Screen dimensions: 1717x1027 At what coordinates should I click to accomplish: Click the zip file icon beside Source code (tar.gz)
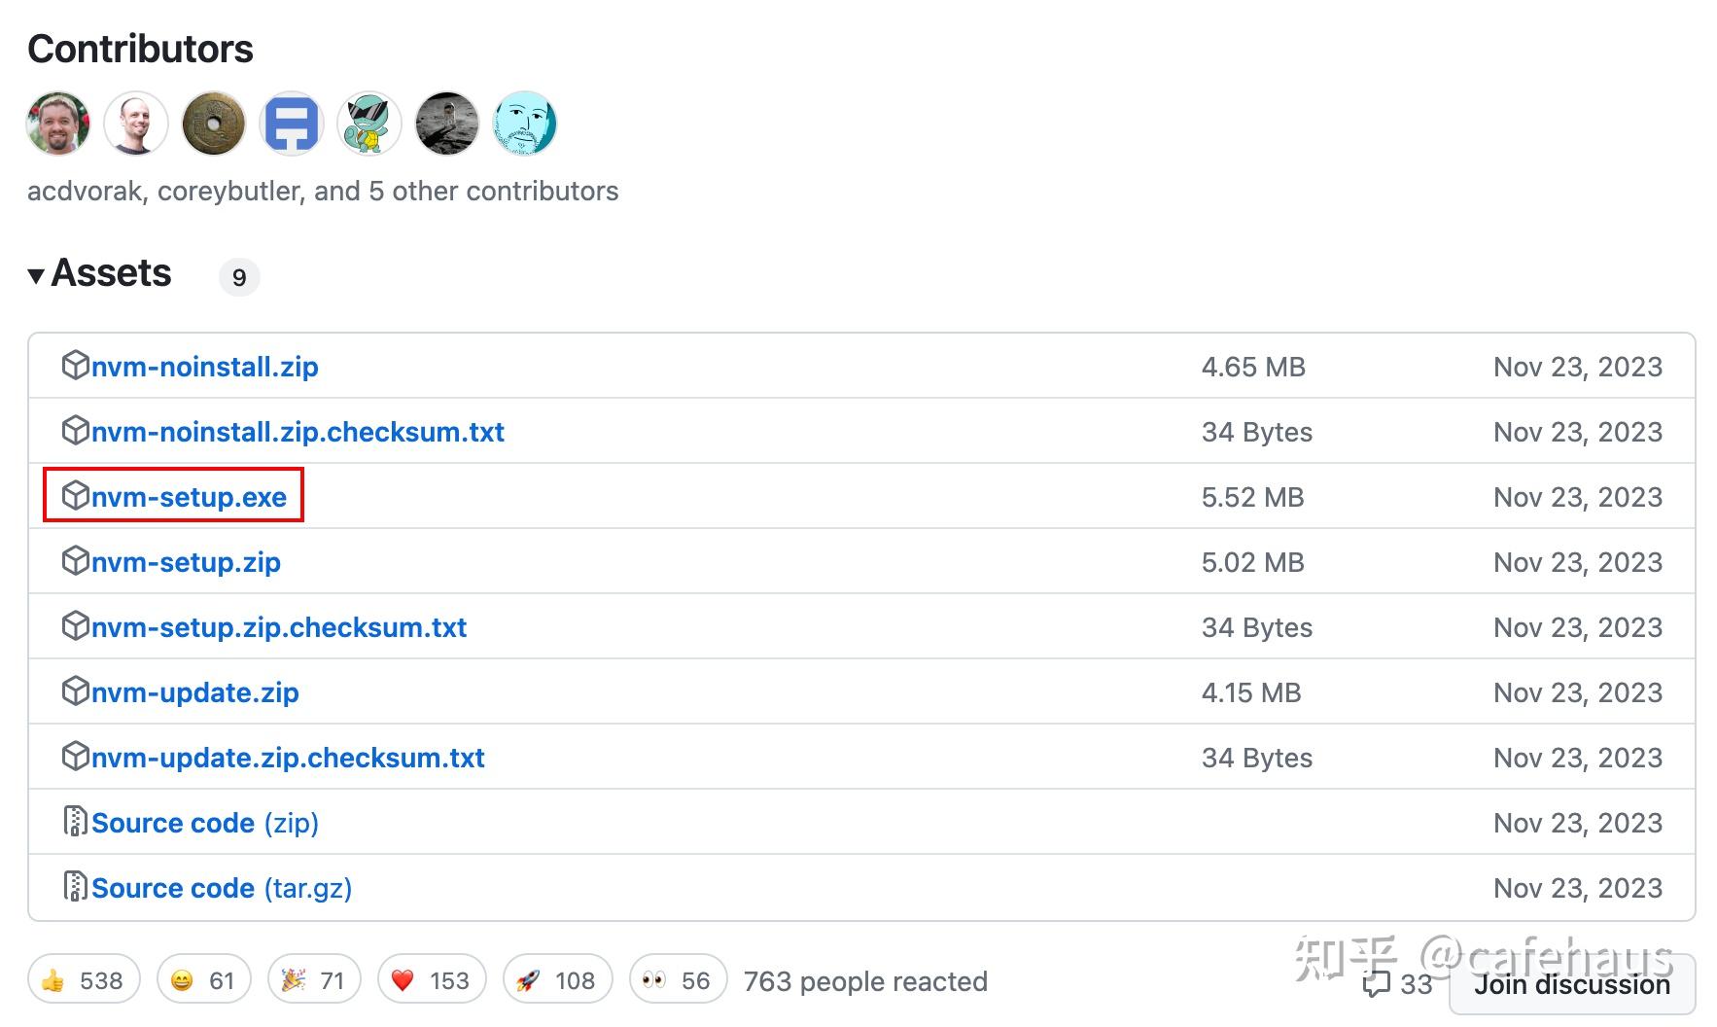pyautogui.click(x=74, y=887)
